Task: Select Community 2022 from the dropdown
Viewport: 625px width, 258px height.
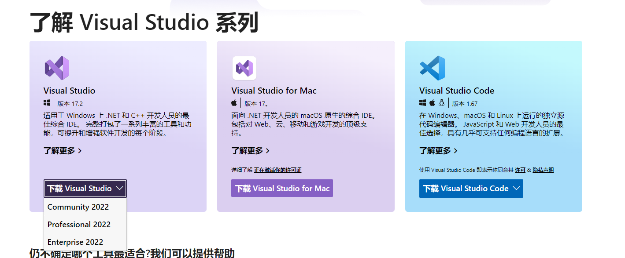Action: [85, 207]
